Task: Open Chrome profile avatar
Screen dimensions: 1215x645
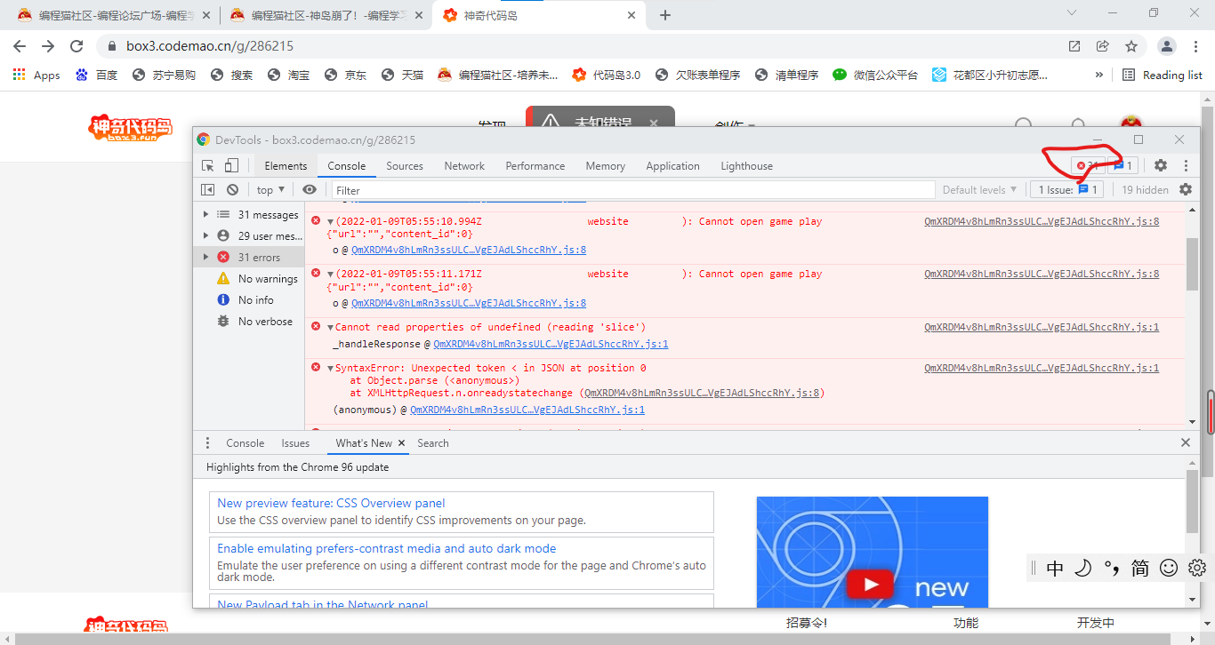Action: point(1168,46)
